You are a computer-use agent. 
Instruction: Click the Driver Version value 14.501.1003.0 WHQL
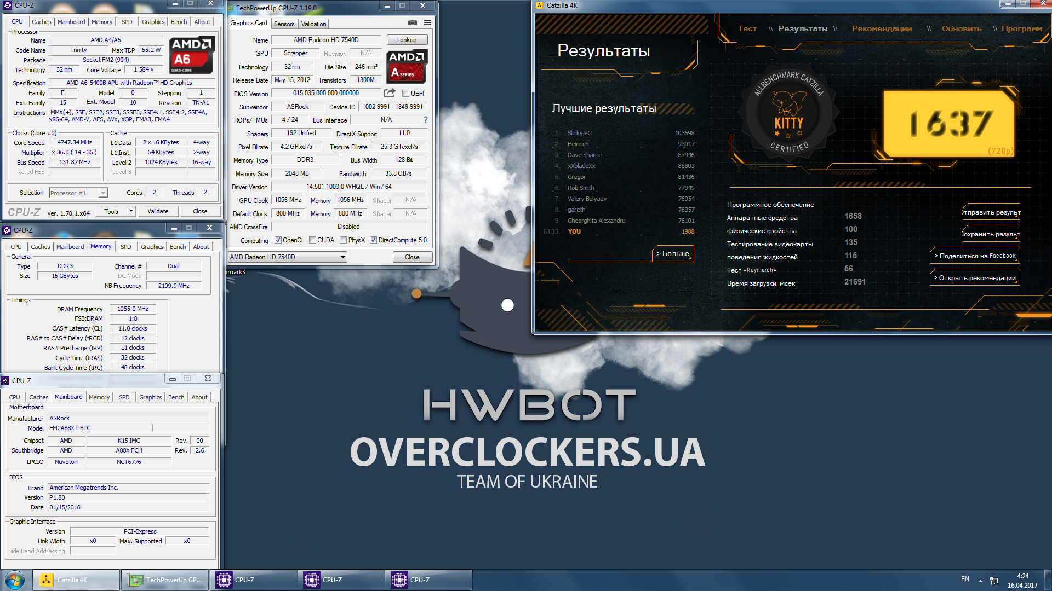(x=349, y=187)
